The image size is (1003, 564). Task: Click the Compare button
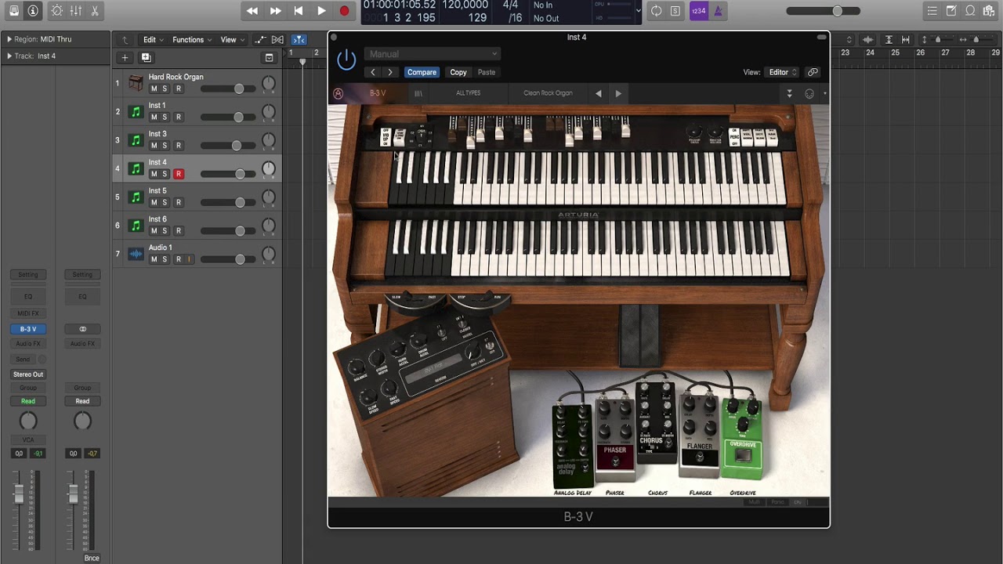tap(422, 72)
